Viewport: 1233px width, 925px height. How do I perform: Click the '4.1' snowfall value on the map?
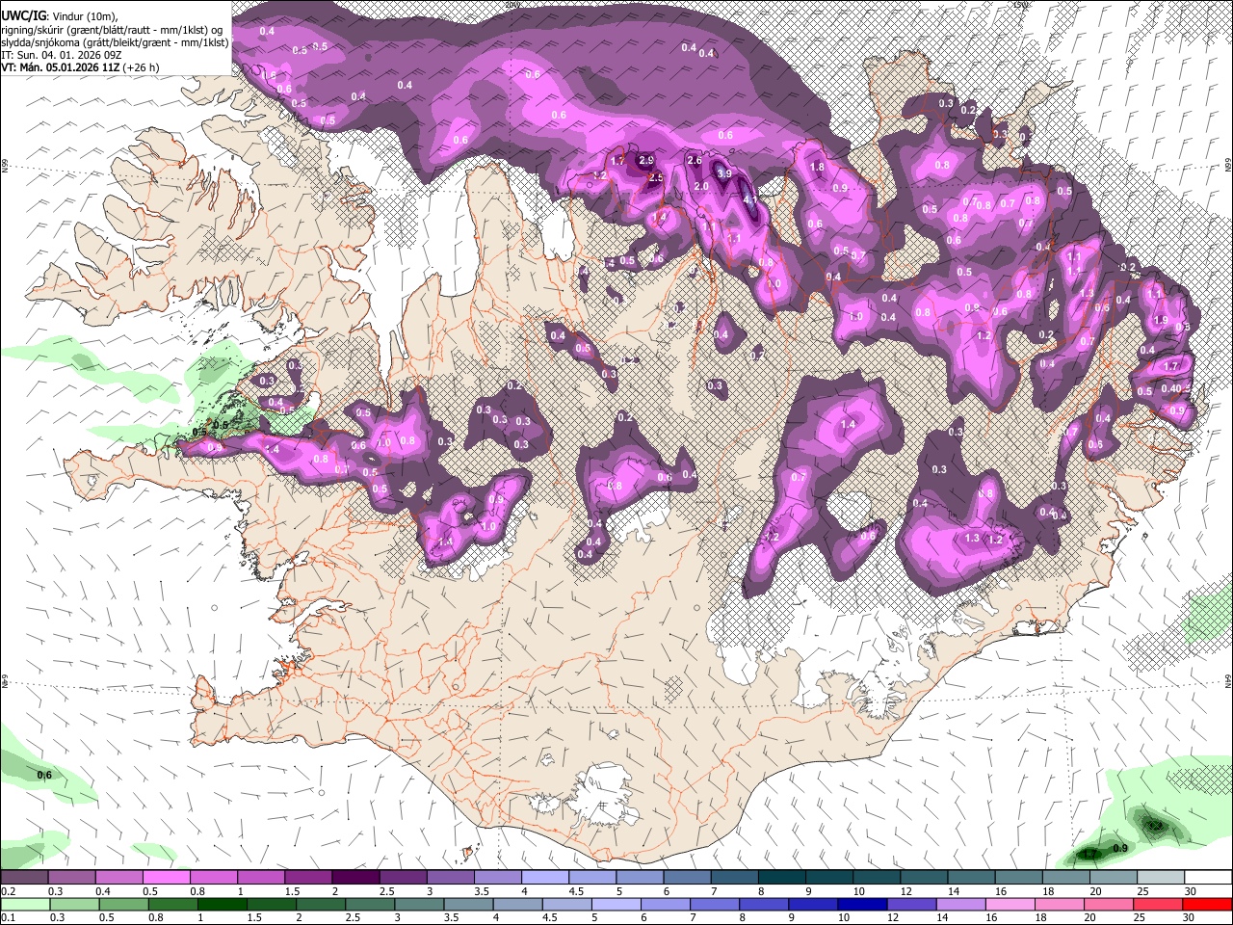coord(749,200)
